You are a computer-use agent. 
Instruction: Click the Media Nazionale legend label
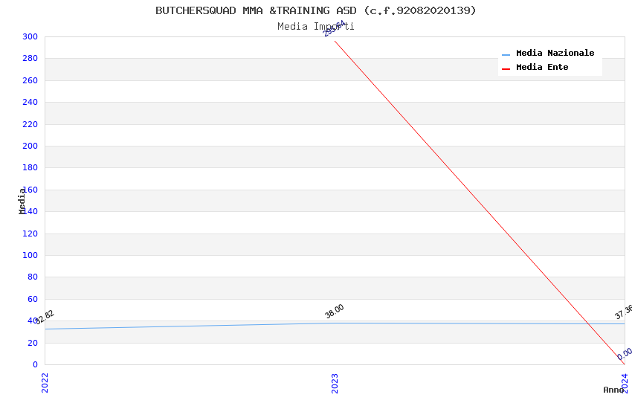(x=555, y=54)
